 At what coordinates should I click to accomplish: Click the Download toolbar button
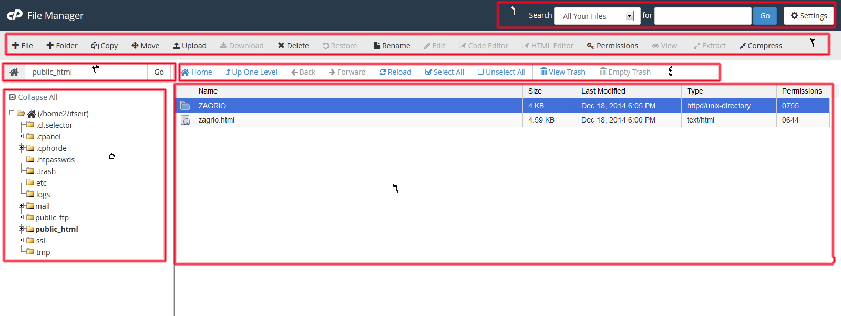point(242,46)
